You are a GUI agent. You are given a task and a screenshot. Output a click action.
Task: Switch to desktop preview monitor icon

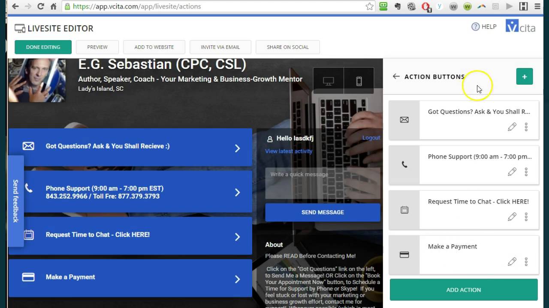329,81
